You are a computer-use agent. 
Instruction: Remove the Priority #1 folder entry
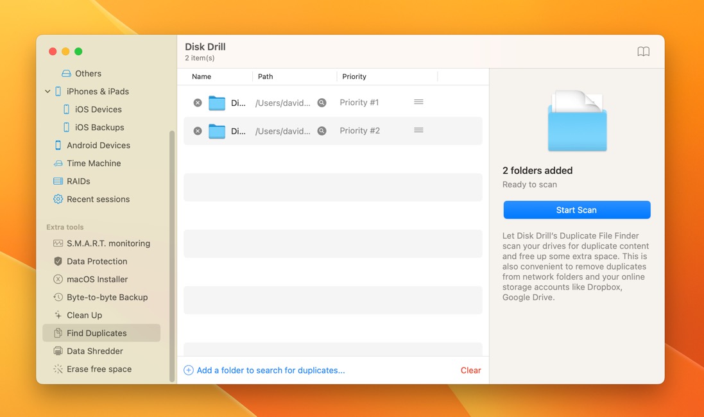pyautogui.click(x=198, y=103)
